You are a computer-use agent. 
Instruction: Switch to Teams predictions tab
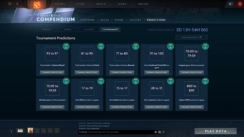68,29
